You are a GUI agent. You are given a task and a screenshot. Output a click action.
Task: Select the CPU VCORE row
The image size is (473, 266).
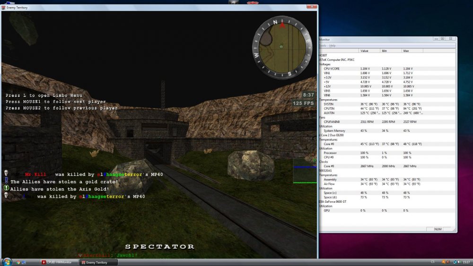(x=387, y=69)
